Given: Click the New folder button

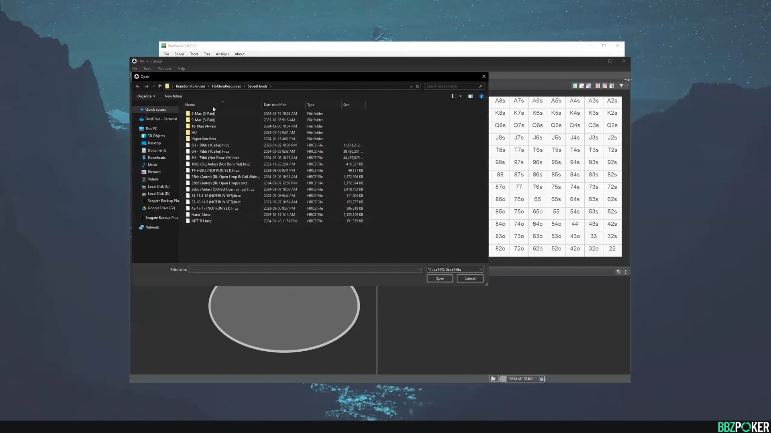Looking at the screenshot, I should tap(173, 96).
